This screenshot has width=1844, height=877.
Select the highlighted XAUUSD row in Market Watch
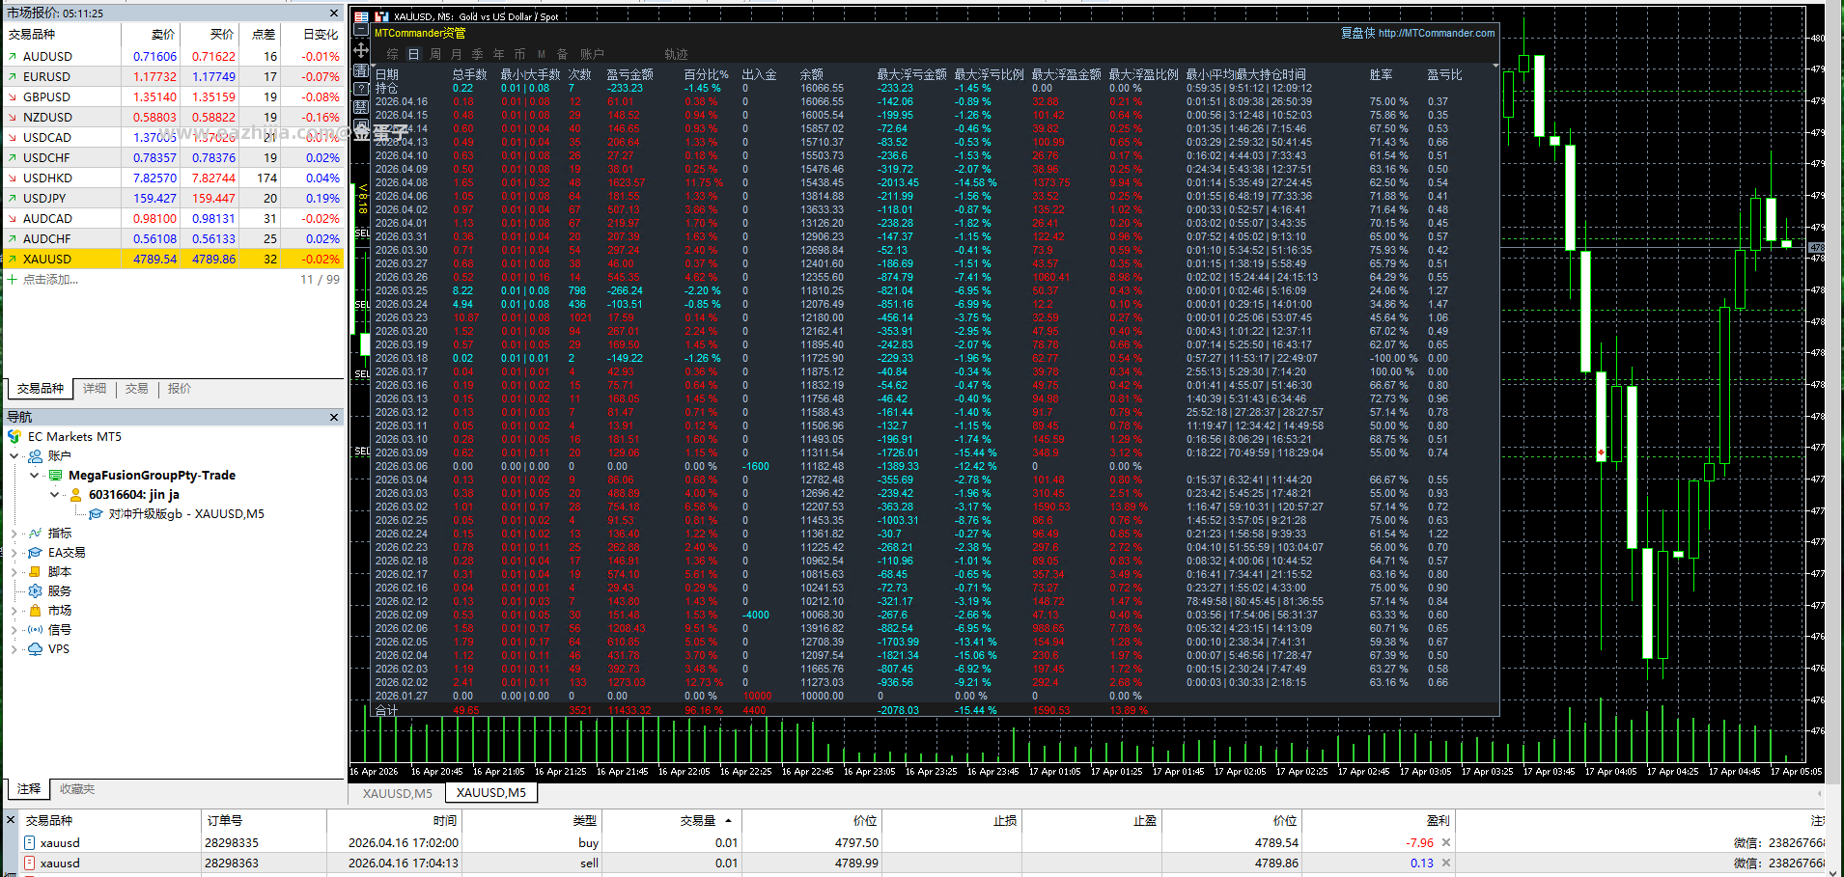pos(174,260)
